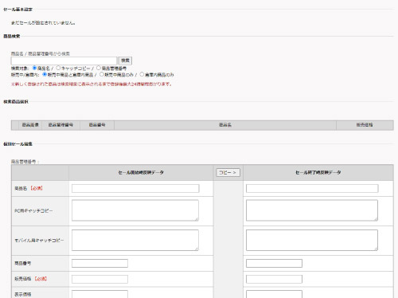The width and height of the screenshot is (398, 298).
Task: Click 商品名 field under sale end data
Action: tap(312, 188)
